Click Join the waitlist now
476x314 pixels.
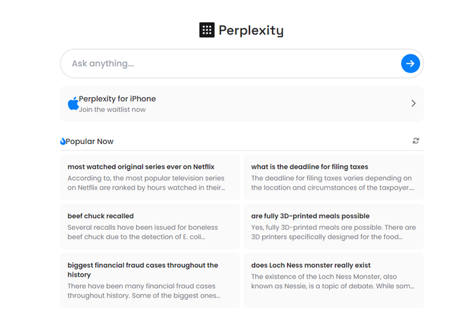[x=112, y=109]
